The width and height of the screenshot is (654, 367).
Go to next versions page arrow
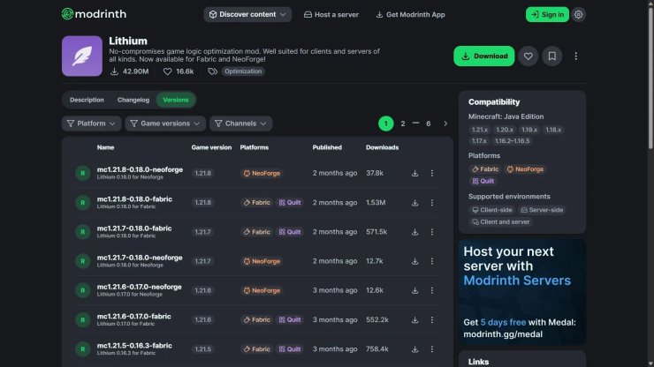(445, 124)
